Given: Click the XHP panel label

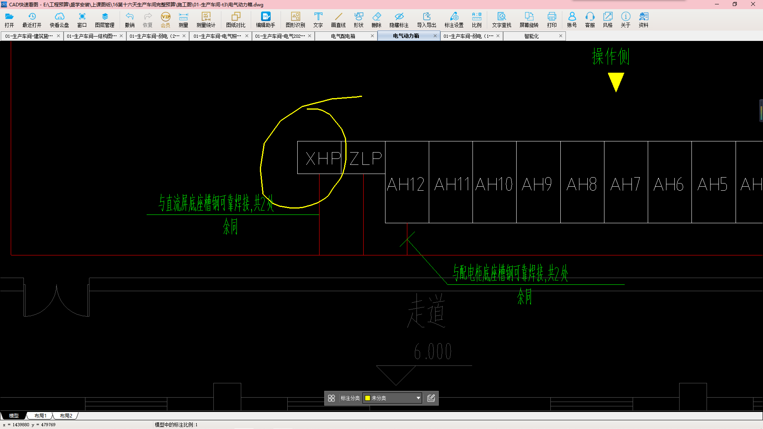Looking at the screenshot, I should [x=323, y=158].
